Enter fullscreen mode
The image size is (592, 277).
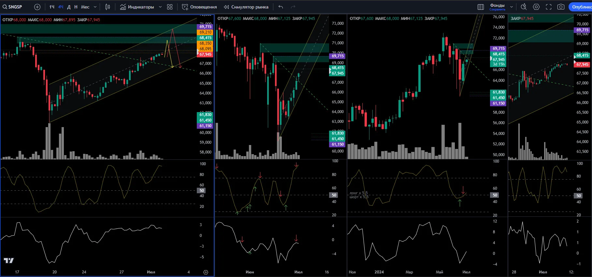549,7
